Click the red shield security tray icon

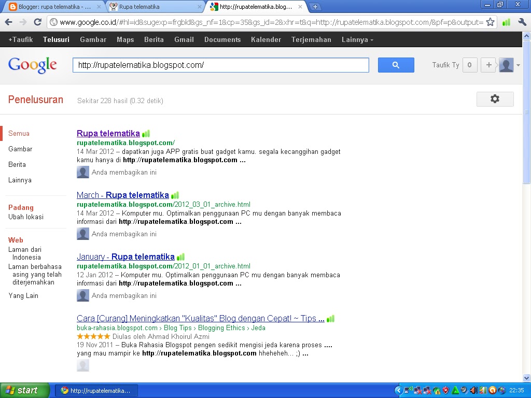click(445, 391)
